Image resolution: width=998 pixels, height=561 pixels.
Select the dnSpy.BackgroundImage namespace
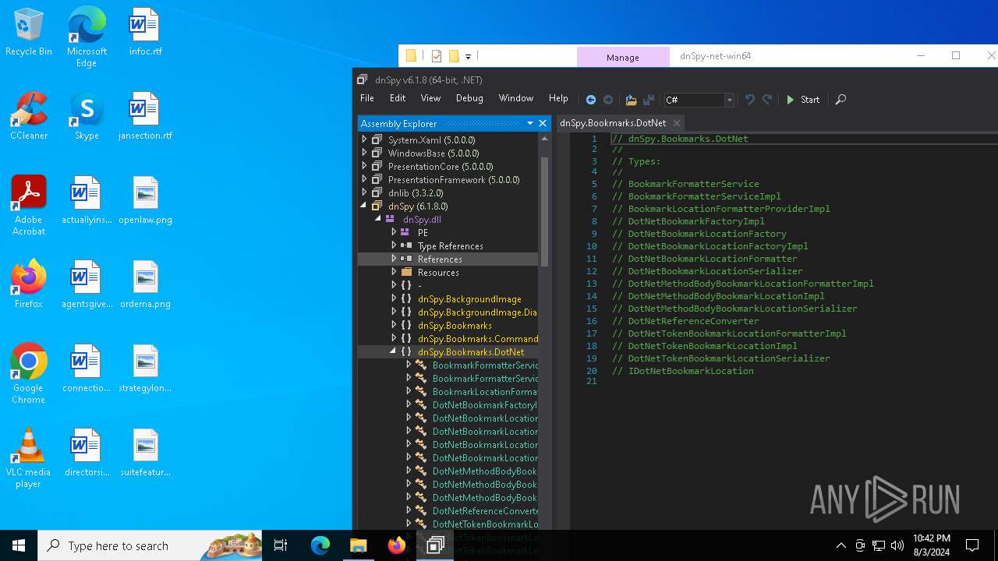(469, 299)
